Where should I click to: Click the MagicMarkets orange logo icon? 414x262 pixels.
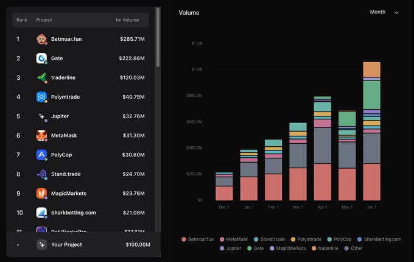pyautogui.click(x=41, y=193)
